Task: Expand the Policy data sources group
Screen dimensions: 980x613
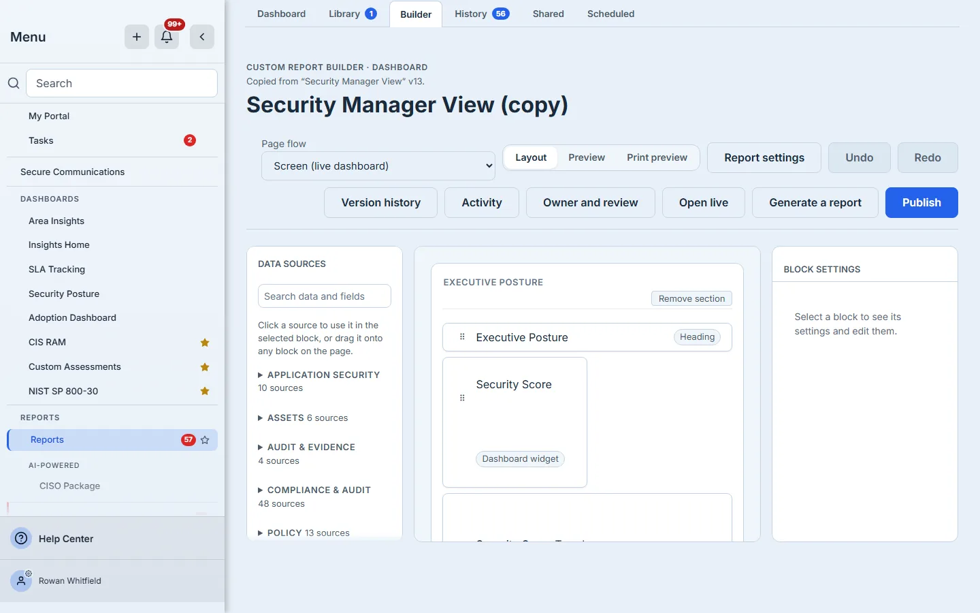Action: click(304, 533)
